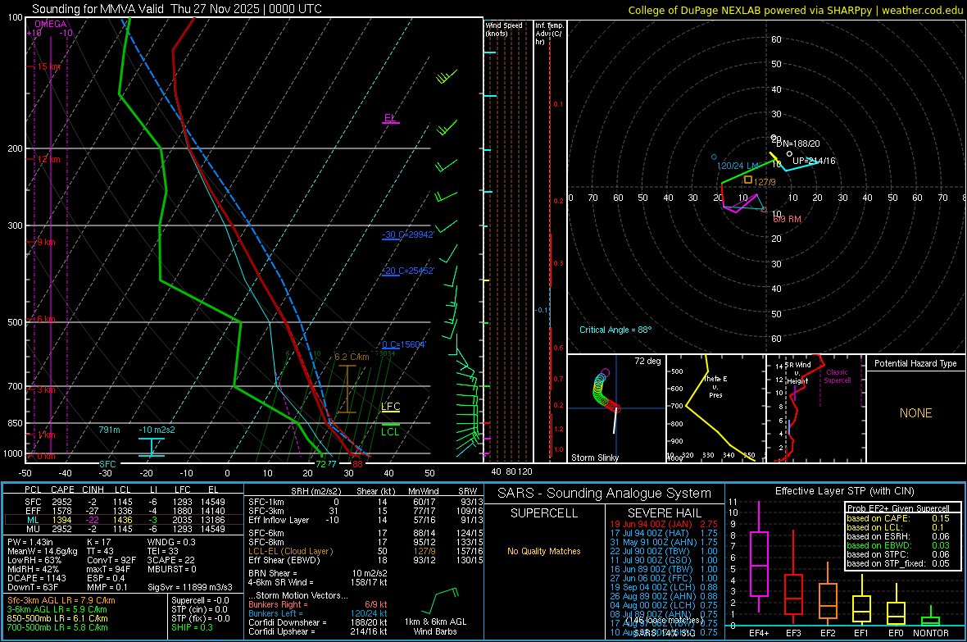
Task: Select the SFC parcel row in CAPE table
Action: 125,502
